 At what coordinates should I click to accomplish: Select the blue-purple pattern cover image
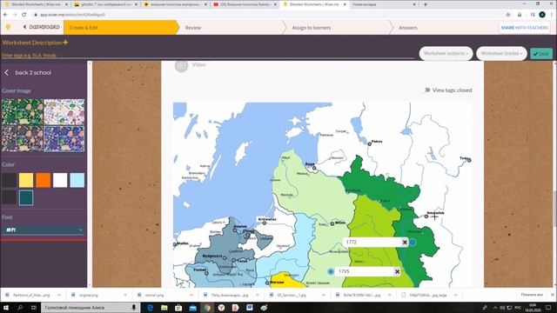point(64,138)
